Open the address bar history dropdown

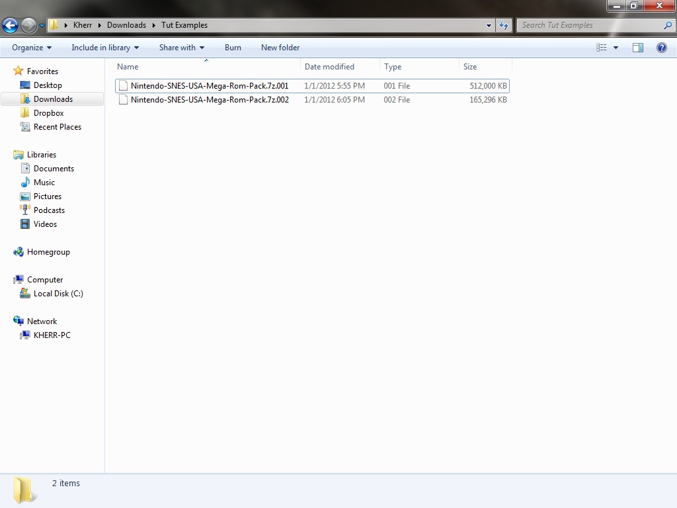pyautogui.click(x=489, y=25)
